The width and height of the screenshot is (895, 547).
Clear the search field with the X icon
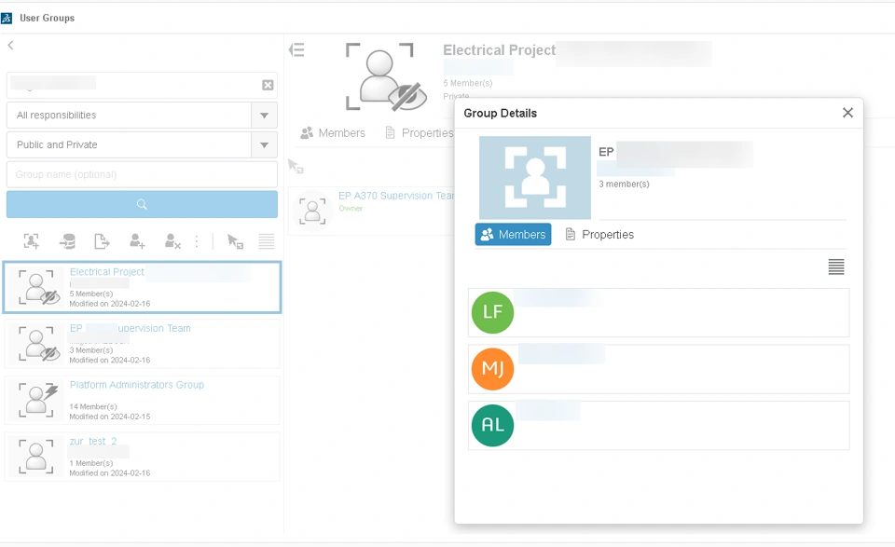click(268, 85)
